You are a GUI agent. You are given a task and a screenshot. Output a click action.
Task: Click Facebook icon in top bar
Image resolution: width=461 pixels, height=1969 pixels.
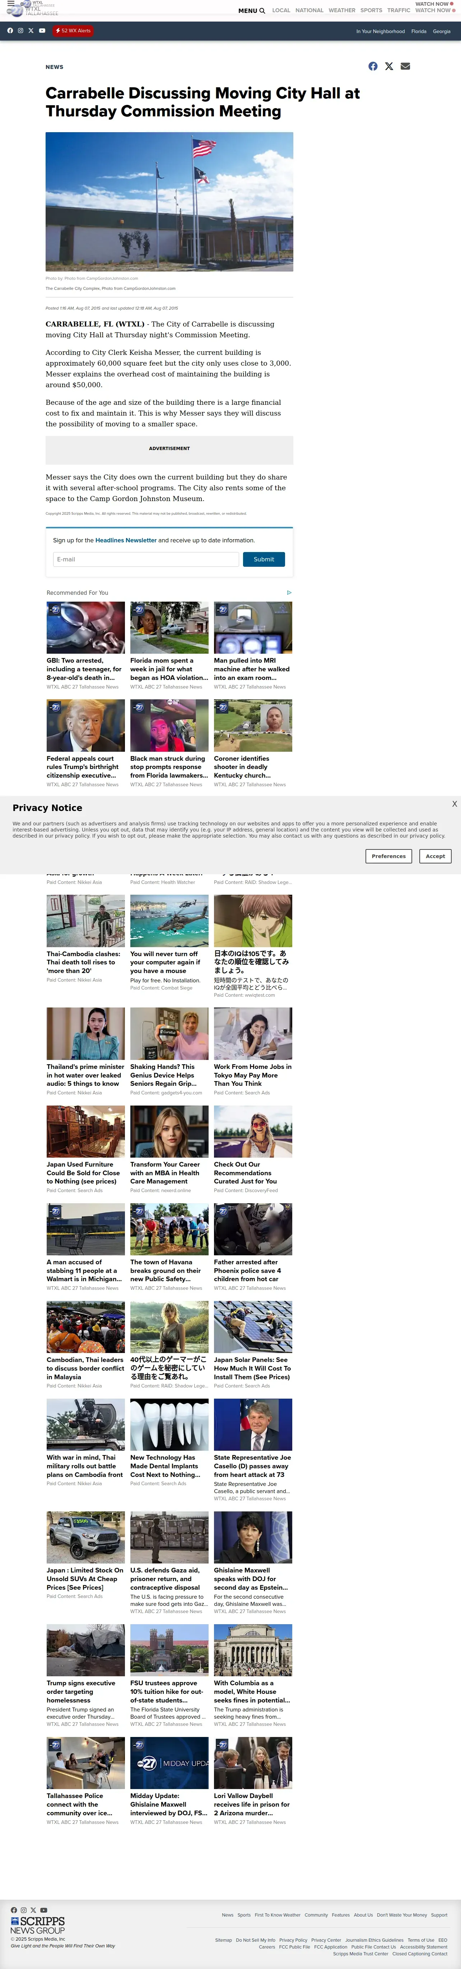tap(10, 31)
